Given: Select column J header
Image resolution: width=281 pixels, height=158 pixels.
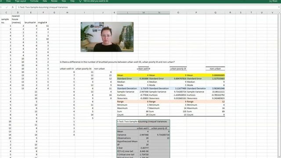Looking at the screenshot, I should pyautogui.click(x=103, y=13).
